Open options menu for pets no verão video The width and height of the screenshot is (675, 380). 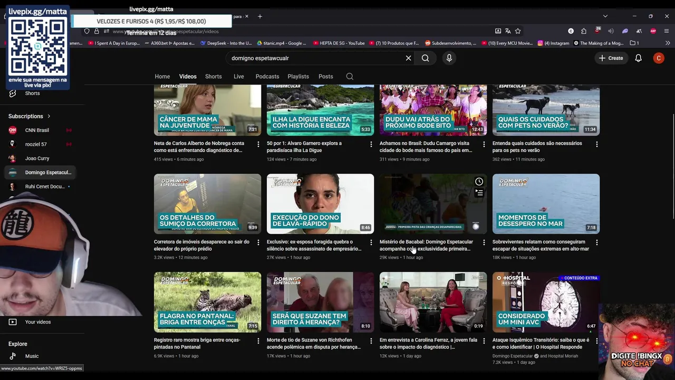click(596, 144)
